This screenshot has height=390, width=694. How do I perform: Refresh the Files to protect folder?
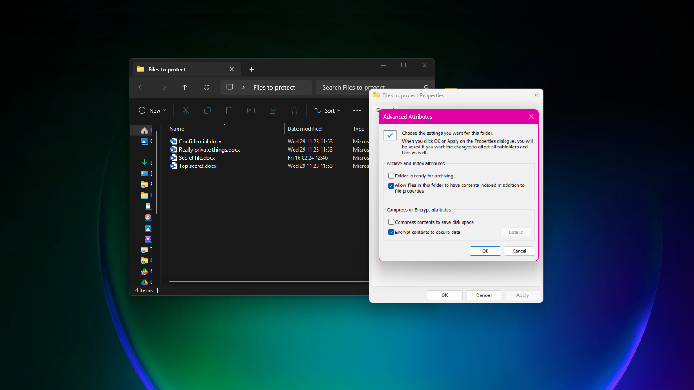(207, 87)
